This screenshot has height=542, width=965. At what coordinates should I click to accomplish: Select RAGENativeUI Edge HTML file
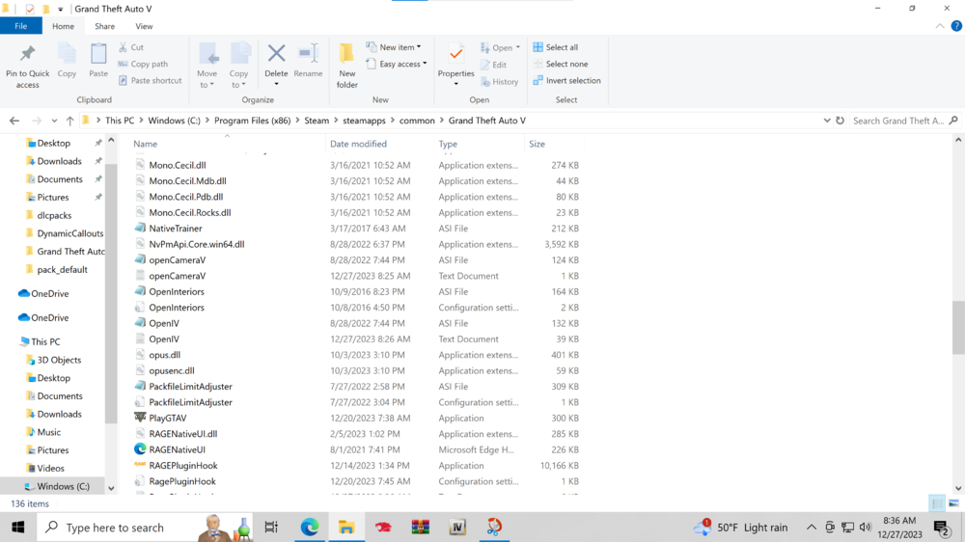click(177, 449)
